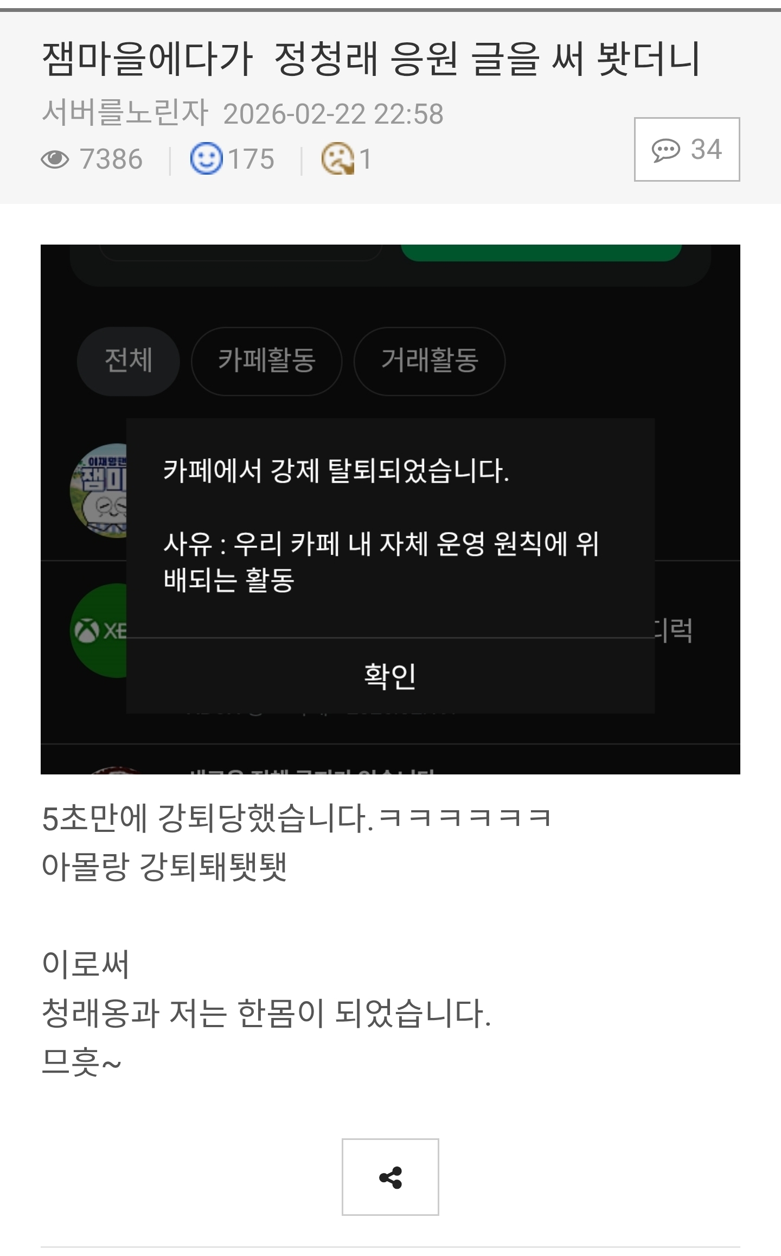Open the 34 comments button
This screenshot has width=781, height=1256.
687,149
